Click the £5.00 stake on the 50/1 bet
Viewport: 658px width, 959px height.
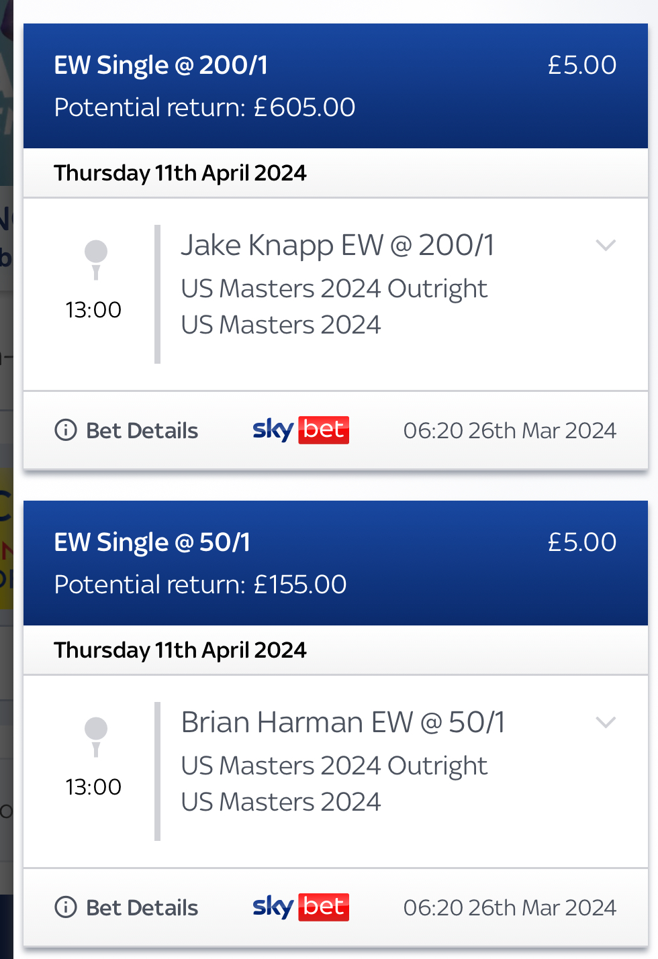tap(581, 542)
